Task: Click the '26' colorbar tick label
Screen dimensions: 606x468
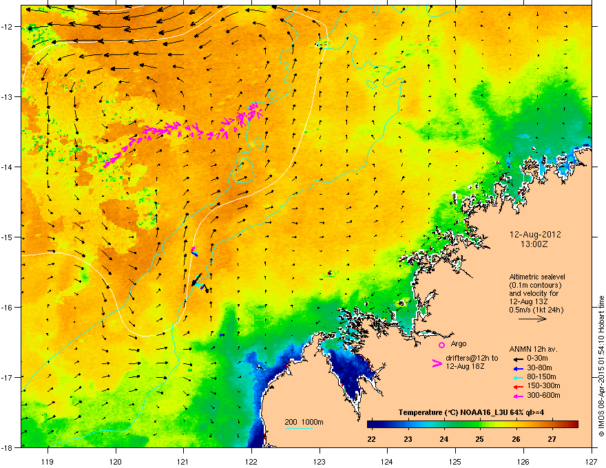Action: (x=516, y=439)
